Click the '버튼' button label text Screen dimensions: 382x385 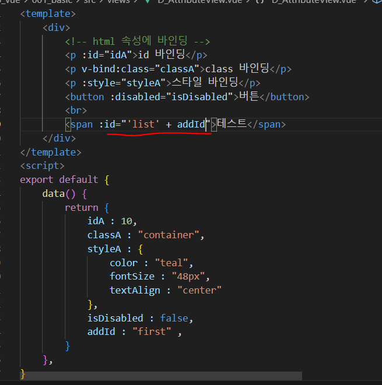coord(249,96)
